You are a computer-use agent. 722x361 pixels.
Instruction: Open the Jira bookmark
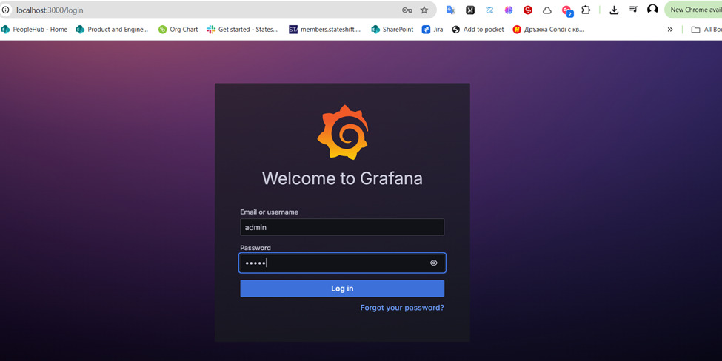coord(432,30)
